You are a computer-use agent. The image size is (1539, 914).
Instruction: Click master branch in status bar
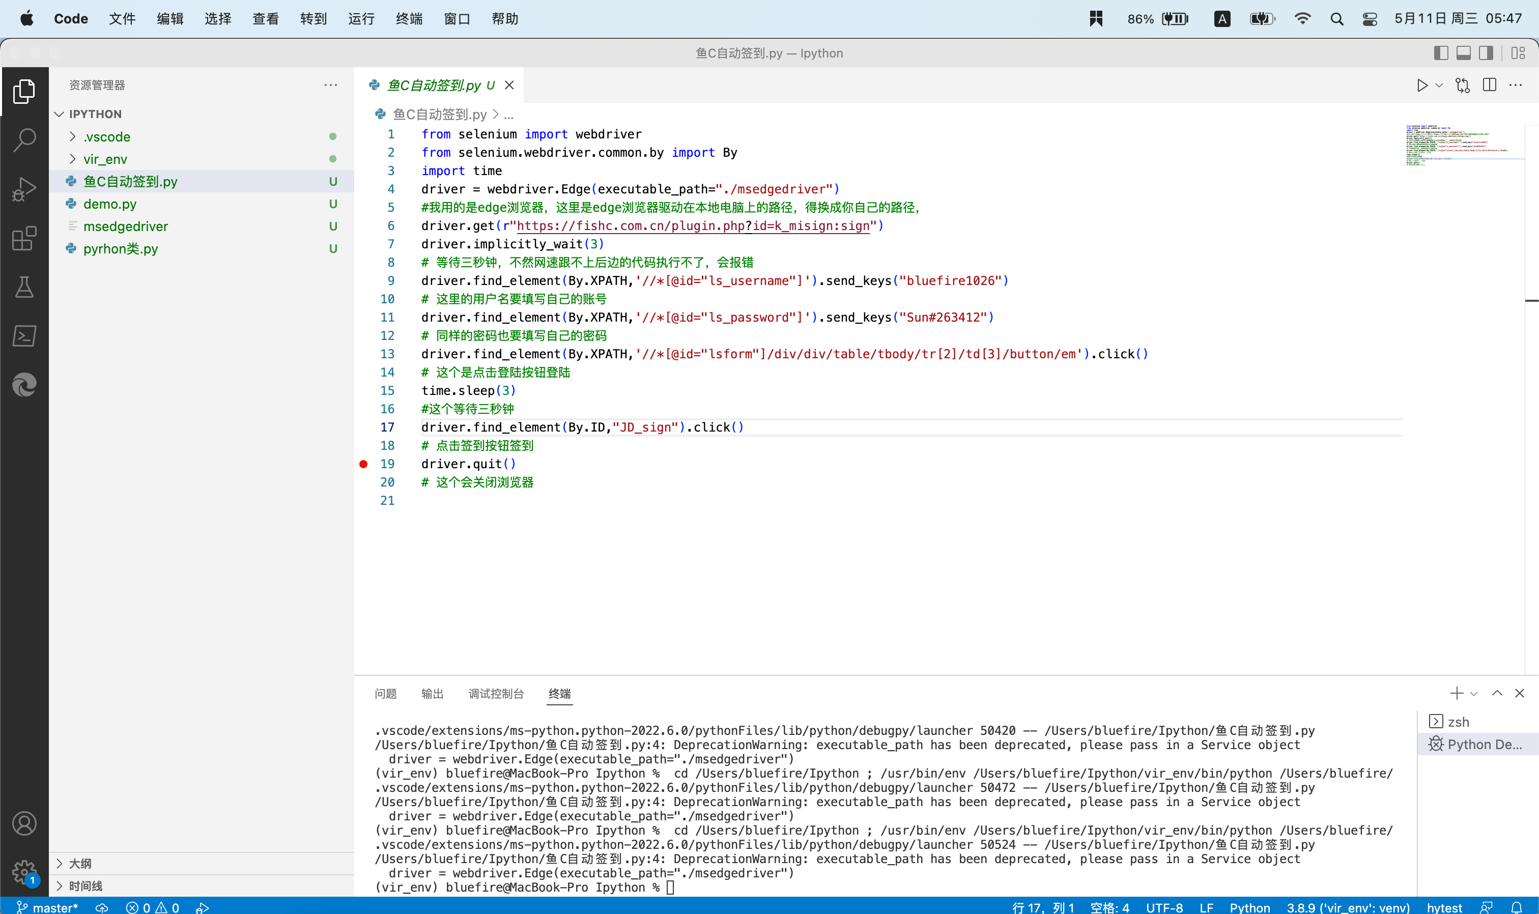(x=47, y=907)
